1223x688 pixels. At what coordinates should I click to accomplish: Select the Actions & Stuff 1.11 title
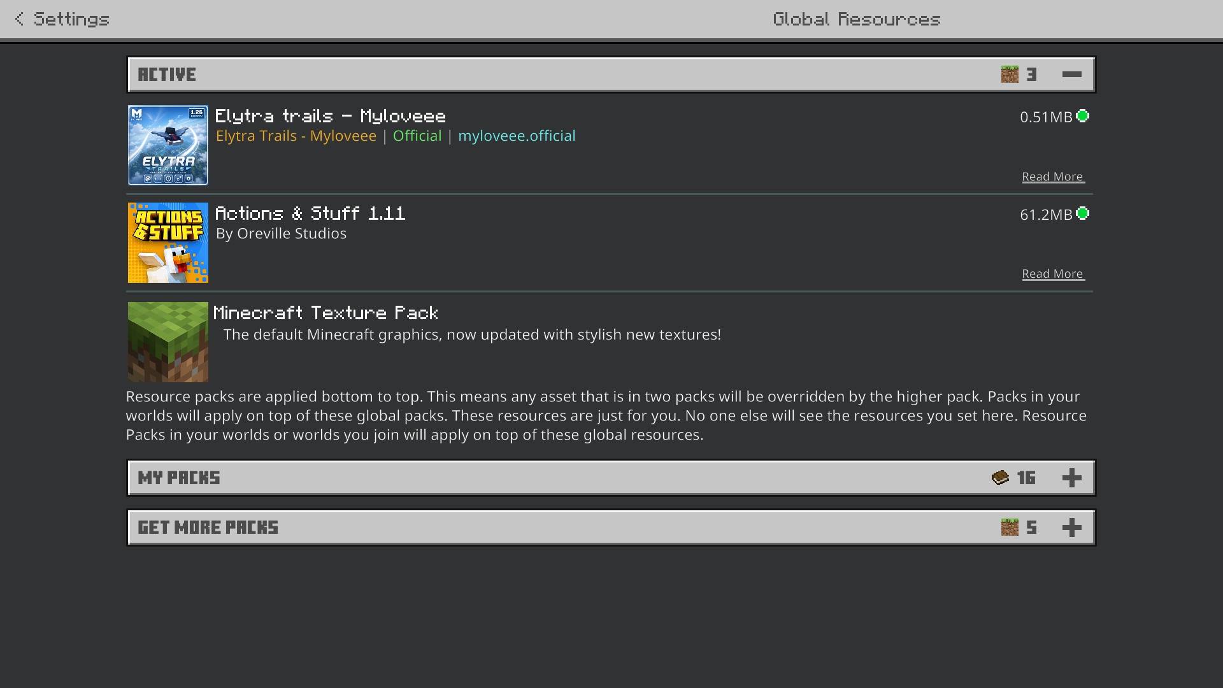[x=310, y=213]
